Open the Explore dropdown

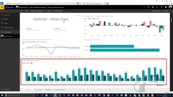(x=41, y=11)
